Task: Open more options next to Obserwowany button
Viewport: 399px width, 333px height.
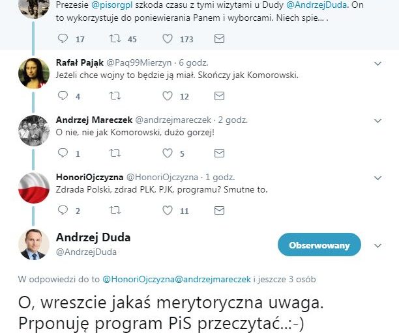Action: coord(378,245)
